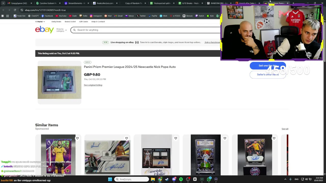Switch to the StreamElements tab
326x183 pixels.
76,3
